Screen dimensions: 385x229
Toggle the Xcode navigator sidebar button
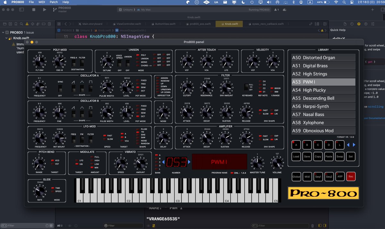pos(21,10)
